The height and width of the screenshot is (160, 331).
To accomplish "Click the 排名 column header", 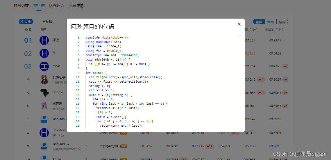I will click(x=28, y=30).
